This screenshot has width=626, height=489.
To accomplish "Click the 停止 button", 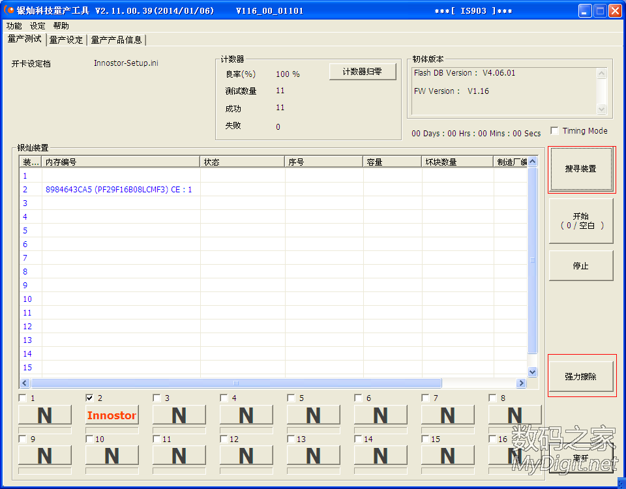I will coord(581,266).
